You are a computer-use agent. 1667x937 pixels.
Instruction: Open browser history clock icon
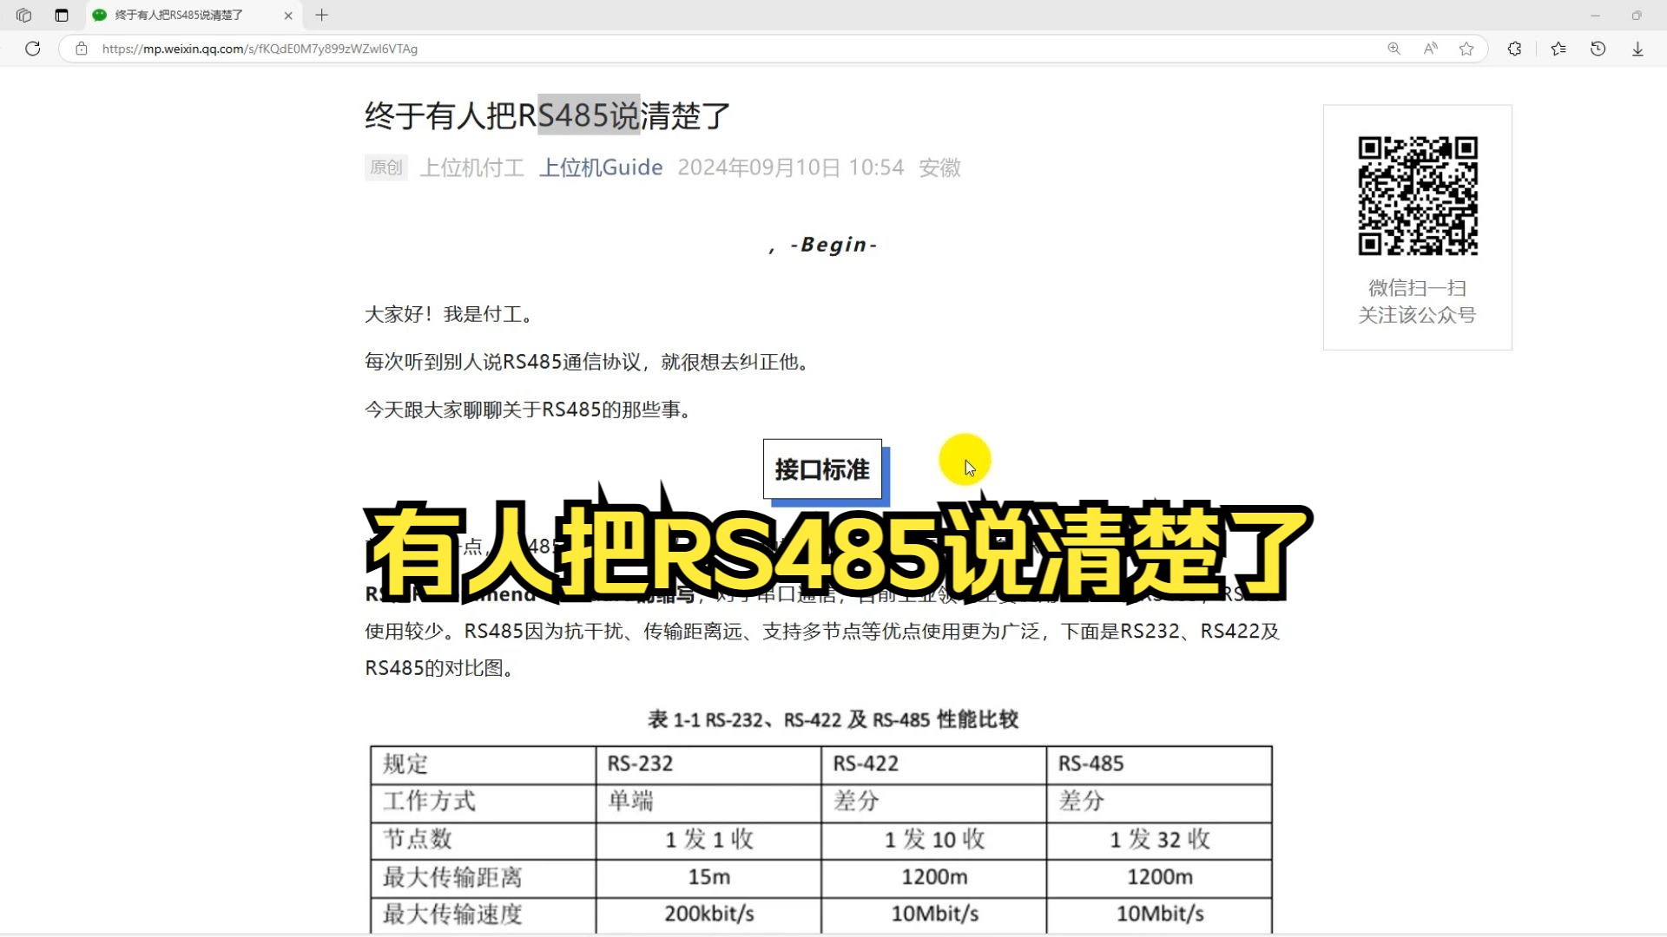point(1598,49)
